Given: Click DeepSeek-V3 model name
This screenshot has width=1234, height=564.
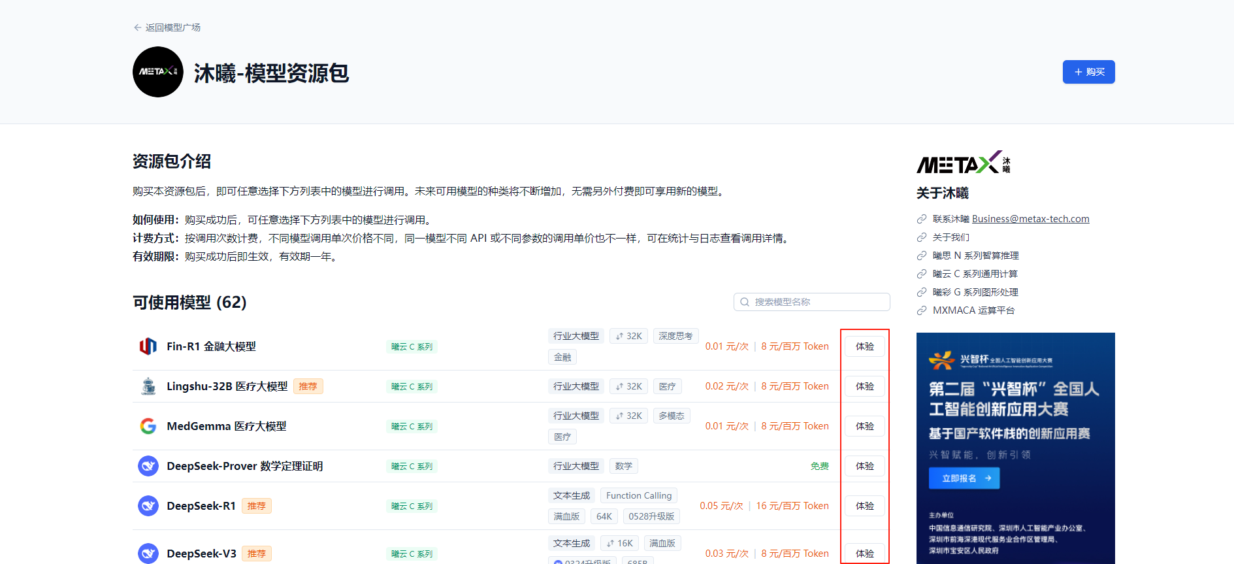Looking at the screenshot, I should click(201, 554).
